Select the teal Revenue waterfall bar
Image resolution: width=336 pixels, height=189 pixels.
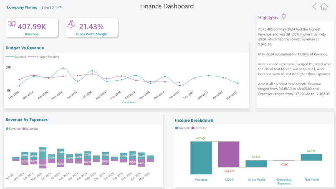201,158
